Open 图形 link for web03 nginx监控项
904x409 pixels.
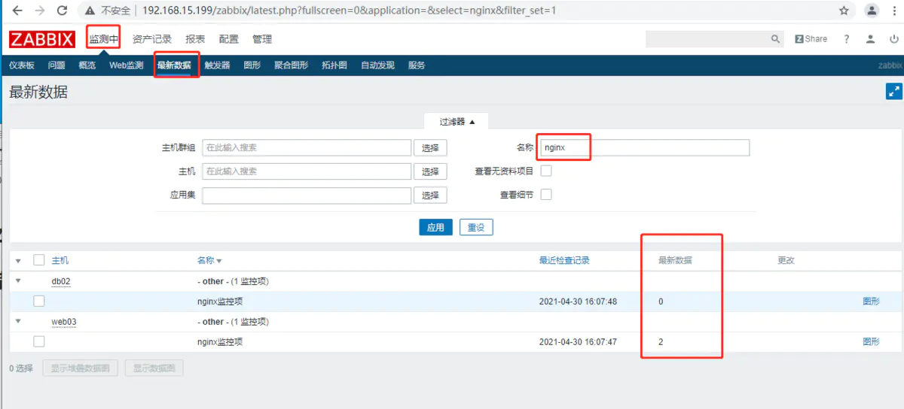pos(871,341)
